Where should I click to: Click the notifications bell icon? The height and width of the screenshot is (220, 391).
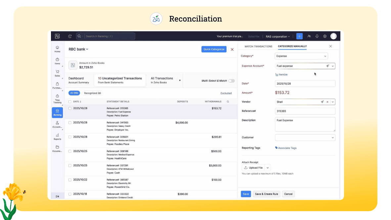click(x=317, y=36)
